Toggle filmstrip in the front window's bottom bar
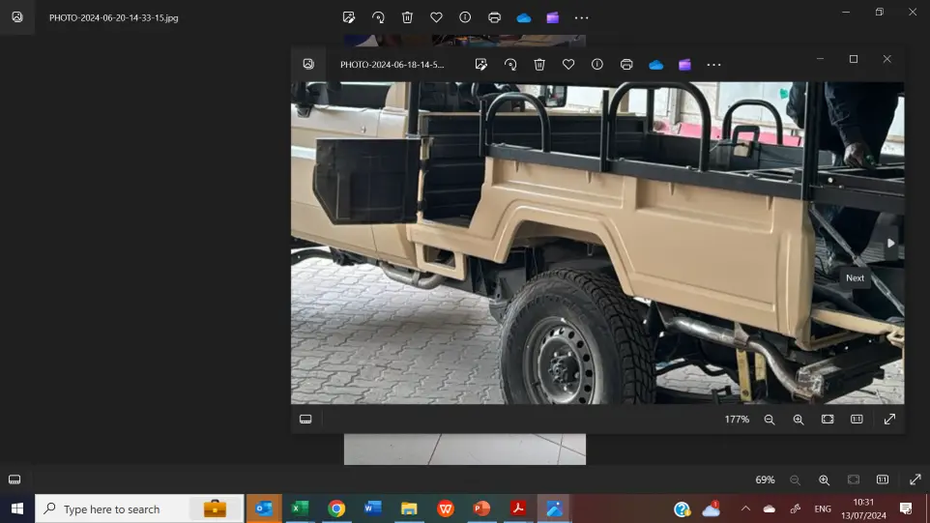 (305, 419)
